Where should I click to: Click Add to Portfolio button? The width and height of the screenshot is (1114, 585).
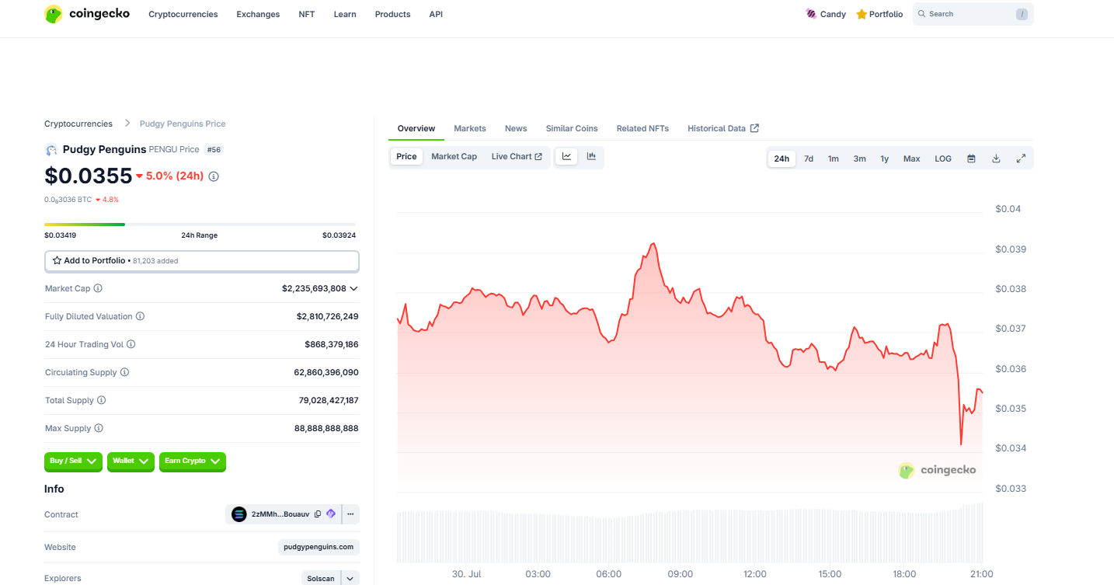[x=201, y=261]
